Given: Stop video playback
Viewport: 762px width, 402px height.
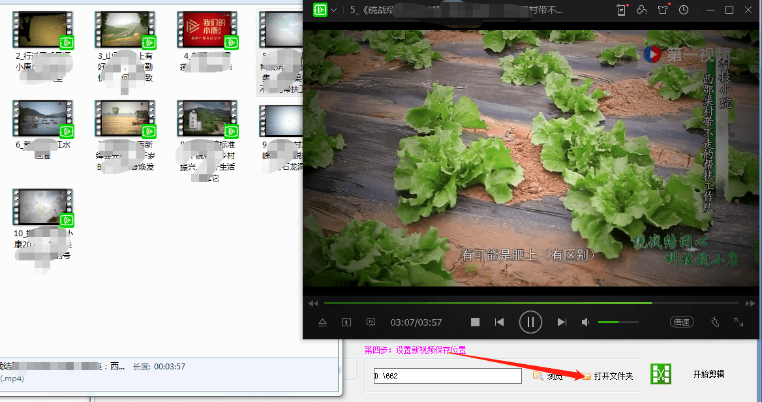Looking at the screenshot, I should [x=476, y=322].
